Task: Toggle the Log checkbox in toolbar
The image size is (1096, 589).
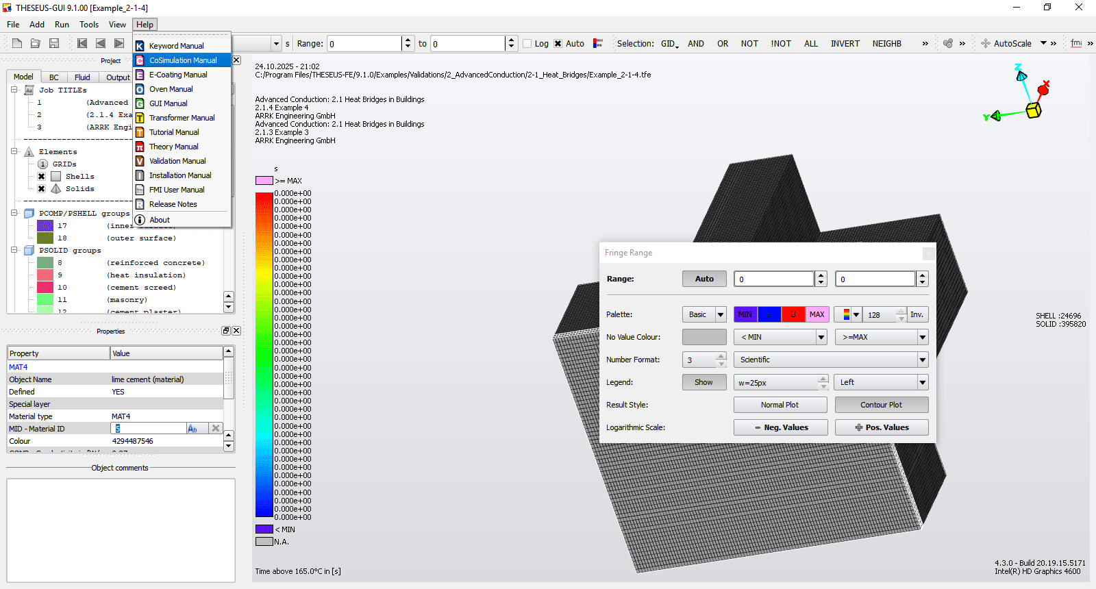Action: [x=527, y=44]
